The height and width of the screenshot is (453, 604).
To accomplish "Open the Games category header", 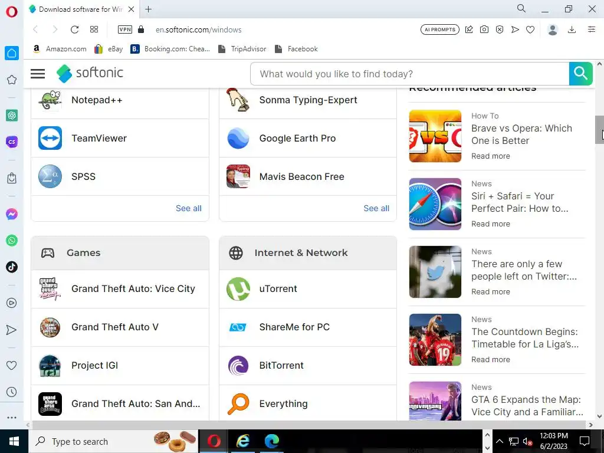I will pos(120,252).
